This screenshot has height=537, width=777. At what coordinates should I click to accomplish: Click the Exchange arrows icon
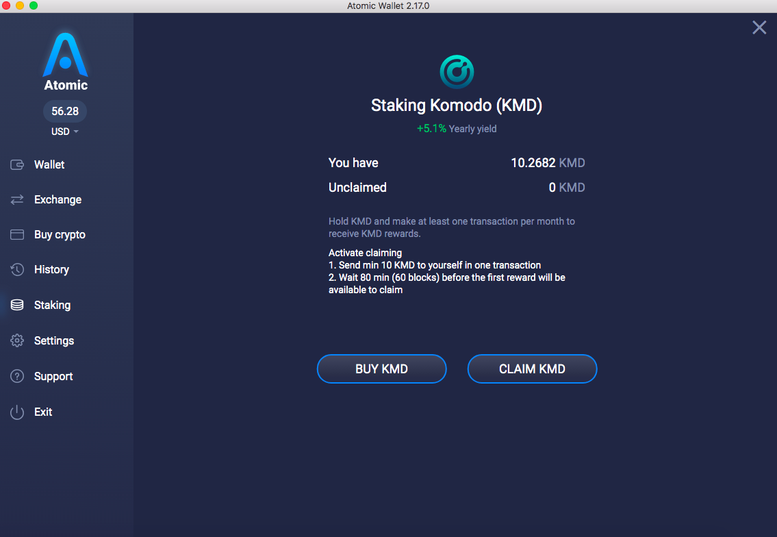17,199
